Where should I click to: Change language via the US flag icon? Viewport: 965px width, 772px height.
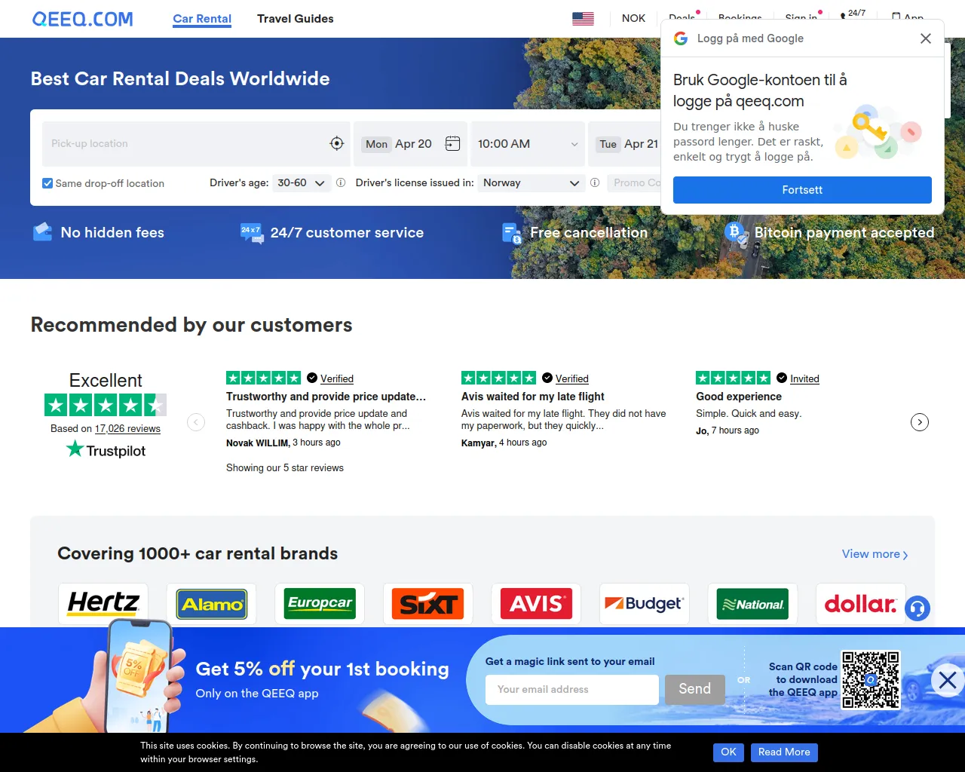583,19
